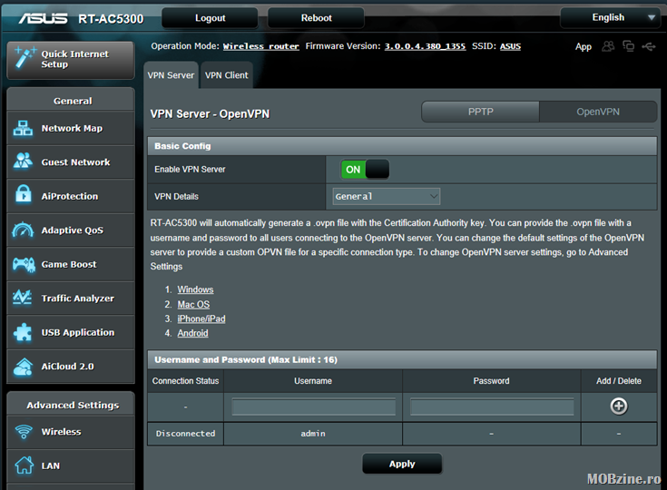Open the VPN Details General dropdown

pyautogui.click(x=387, y=197)
